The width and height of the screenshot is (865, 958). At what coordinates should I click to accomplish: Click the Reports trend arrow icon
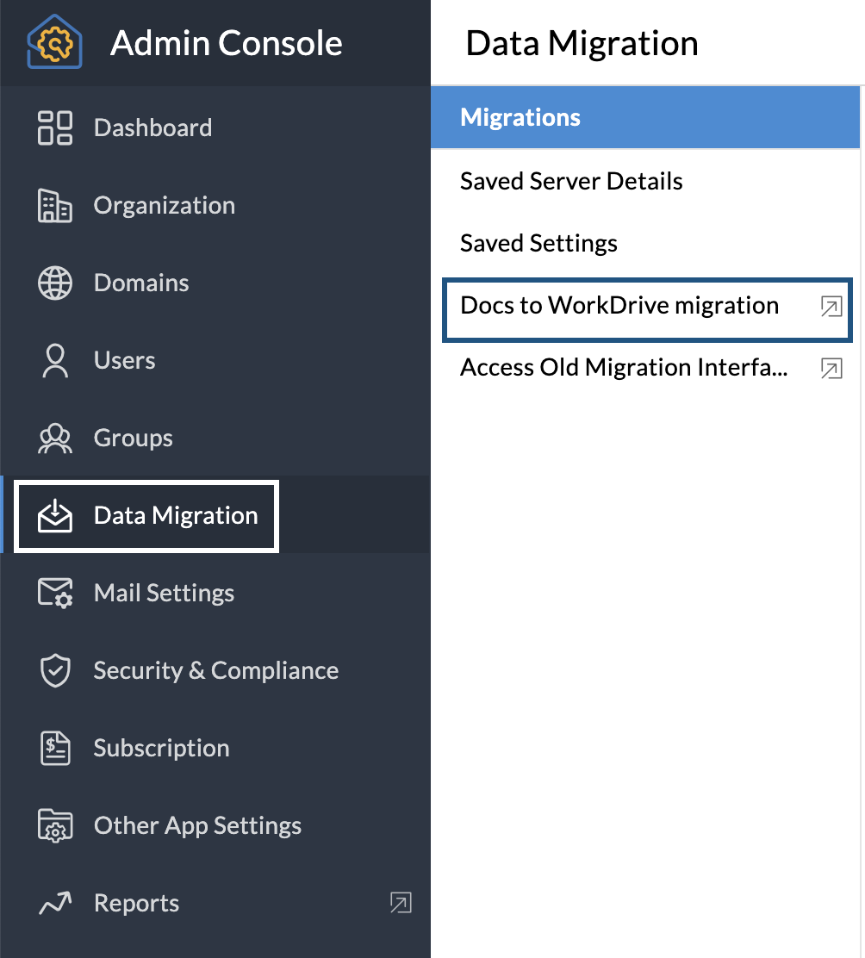coord(55,904)
